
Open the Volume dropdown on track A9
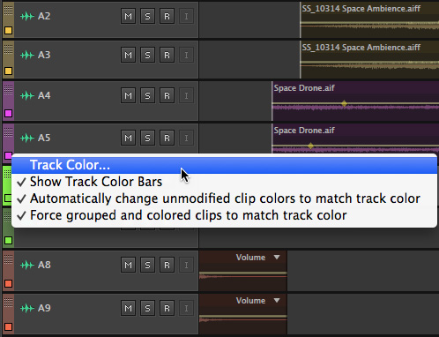coord(277,301)
